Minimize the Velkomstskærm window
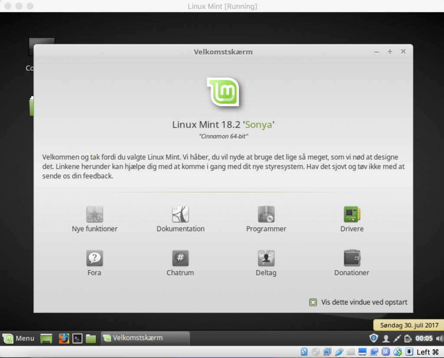This screenshot has height=358, width=444. coord(376,52)
